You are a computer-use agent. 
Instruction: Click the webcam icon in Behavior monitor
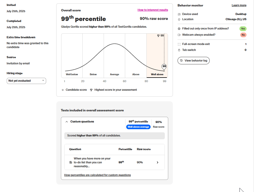(x=179, y=35)
